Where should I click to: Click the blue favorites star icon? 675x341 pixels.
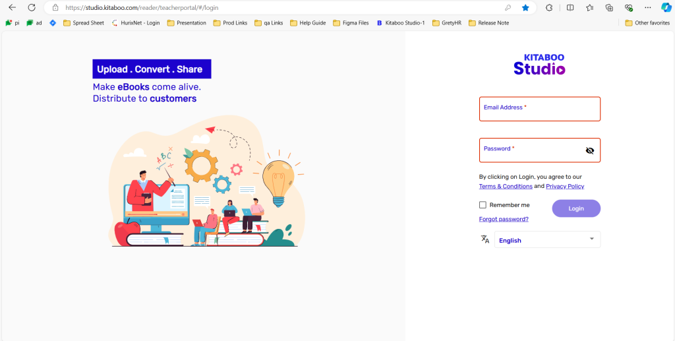pyautogui.click(x=525, y=7)
